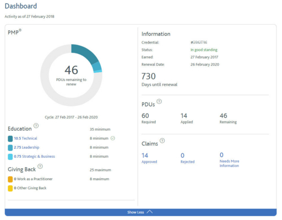Collapse the panel with Show Less

click(x=140, y=212)
